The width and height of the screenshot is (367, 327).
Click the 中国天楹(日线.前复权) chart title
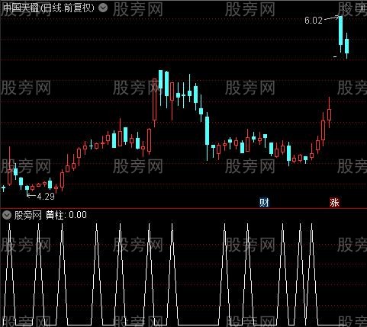[x=49, y=8]
